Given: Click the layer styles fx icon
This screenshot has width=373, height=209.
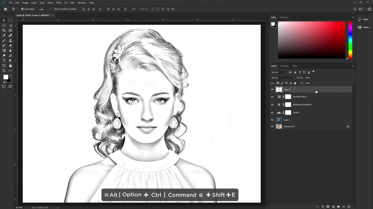Looking at the screenshot, I should [323, 207].
